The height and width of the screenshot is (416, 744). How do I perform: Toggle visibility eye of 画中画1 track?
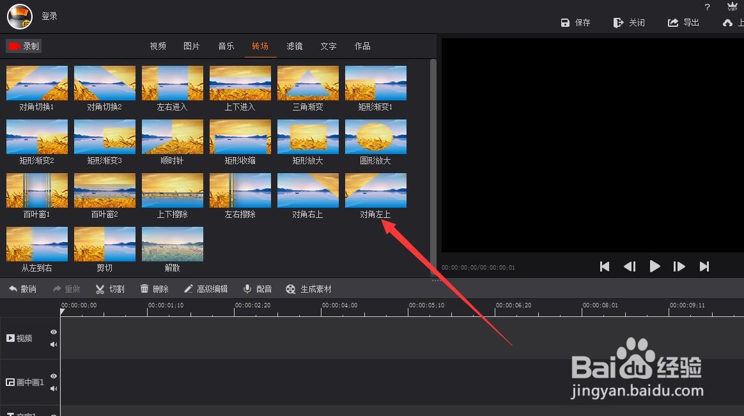(x=54, y=376)
